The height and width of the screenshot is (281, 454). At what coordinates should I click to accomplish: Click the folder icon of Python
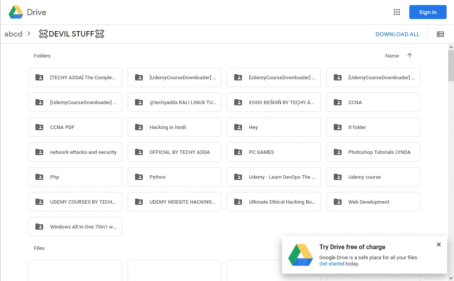click(139, 177)
